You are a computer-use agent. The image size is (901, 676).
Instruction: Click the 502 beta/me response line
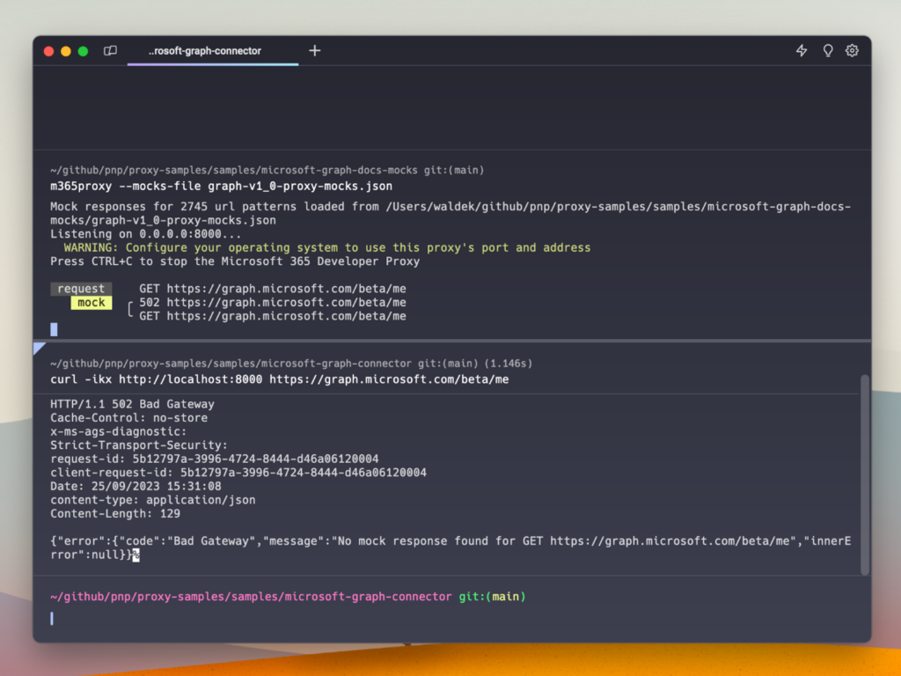coord(273,302)
